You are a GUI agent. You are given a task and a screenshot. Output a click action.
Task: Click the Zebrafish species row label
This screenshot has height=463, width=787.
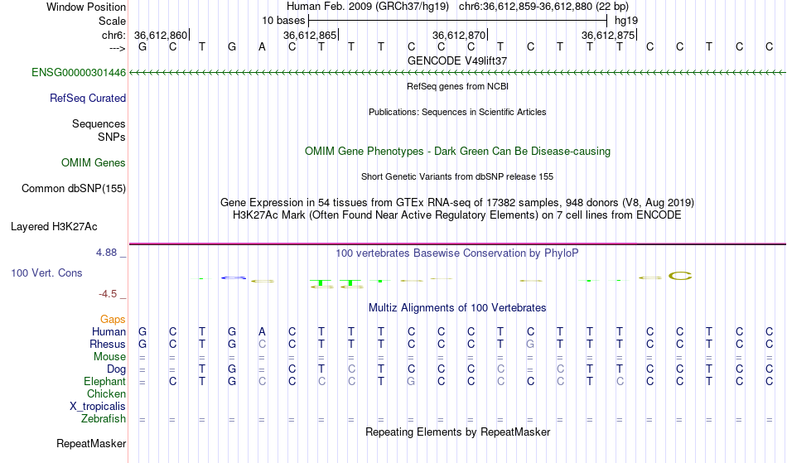pyautogui.click(x=104, y=419)
